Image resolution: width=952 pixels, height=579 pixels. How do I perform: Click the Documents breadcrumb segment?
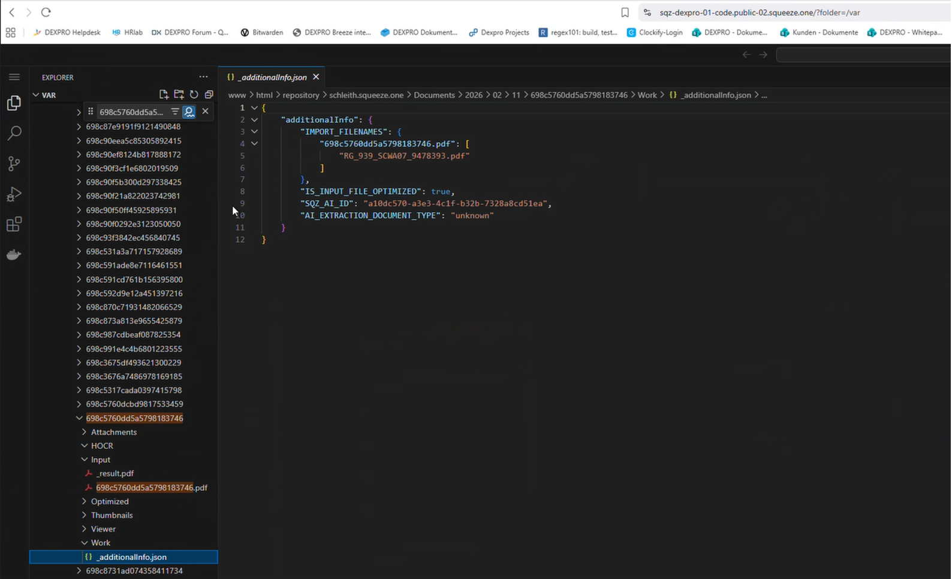434,95
